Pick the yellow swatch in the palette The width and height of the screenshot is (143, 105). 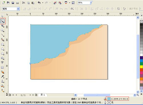pos(141,67)
